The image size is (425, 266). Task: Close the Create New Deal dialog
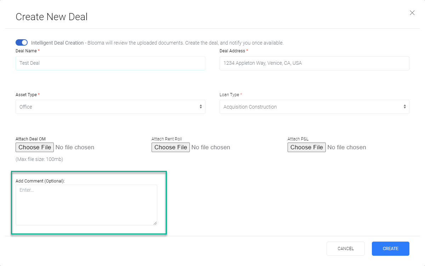[x=412, y=13]
